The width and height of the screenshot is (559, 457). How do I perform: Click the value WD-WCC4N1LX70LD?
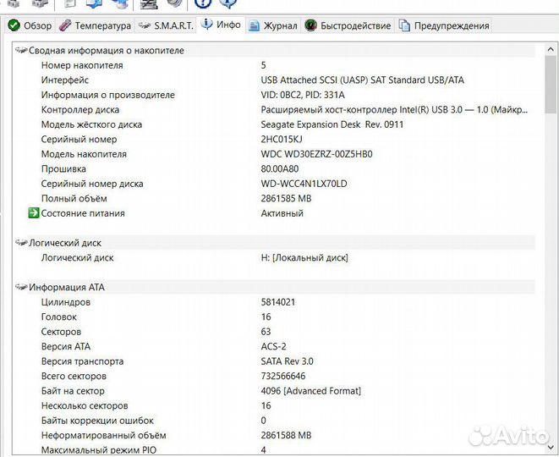click(x=304, y=184)
